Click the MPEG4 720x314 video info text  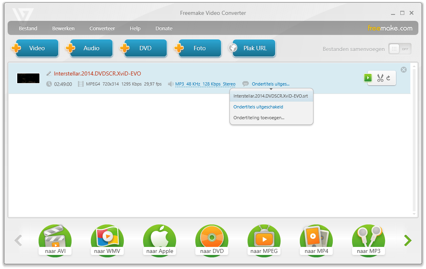[124, 84]
